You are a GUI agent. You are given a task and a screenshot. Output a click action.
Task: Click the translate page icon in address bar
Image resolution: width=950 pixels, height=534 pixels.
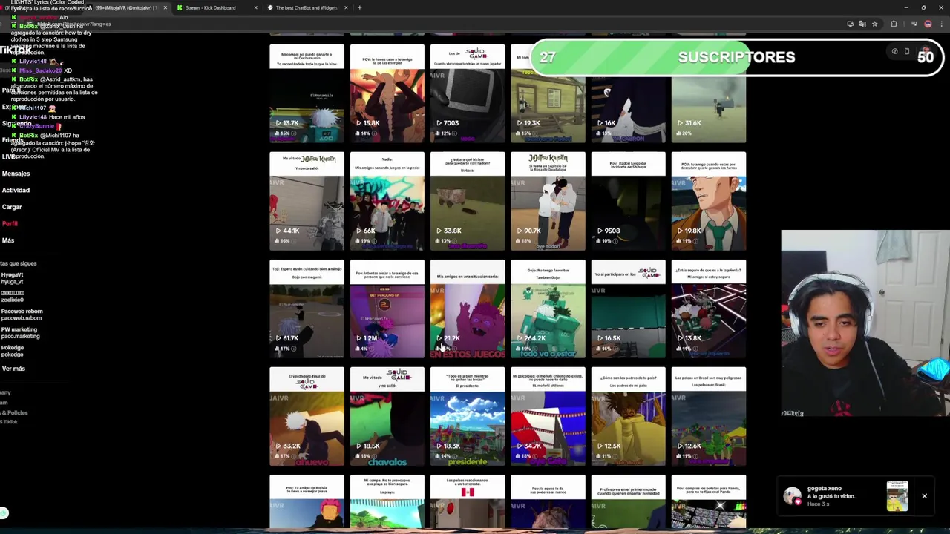[x=862, y=24]
